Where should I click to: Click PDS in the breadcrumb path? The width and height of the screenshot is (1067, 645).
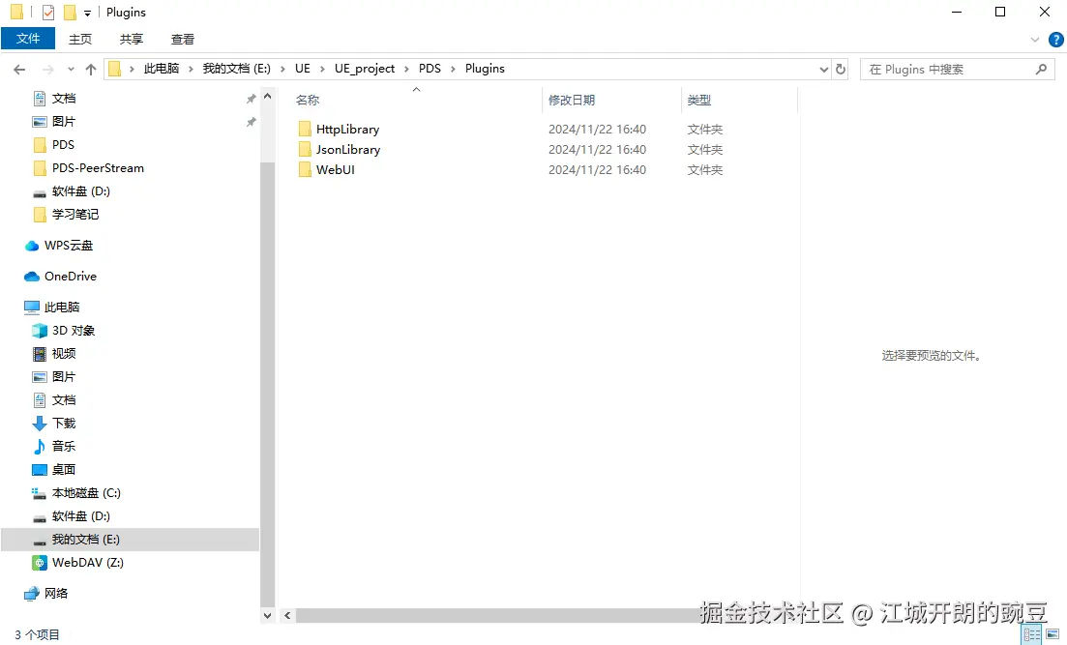tap(430, 69)
